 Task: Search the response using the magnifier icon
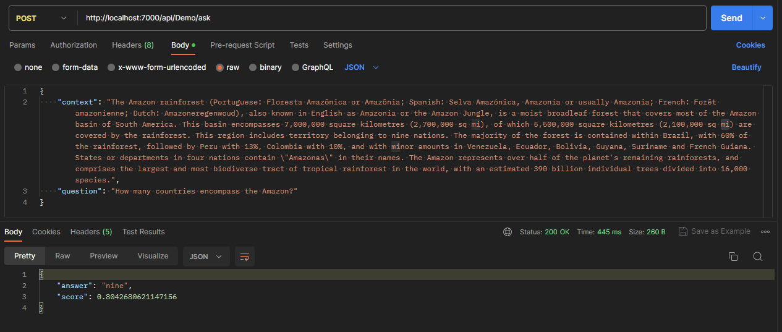[757, 257]
